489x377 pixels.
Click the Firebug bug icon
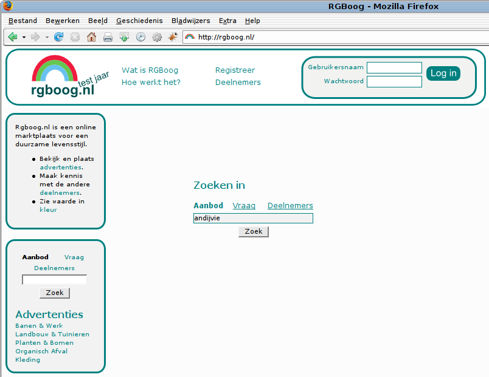(173, 37)
